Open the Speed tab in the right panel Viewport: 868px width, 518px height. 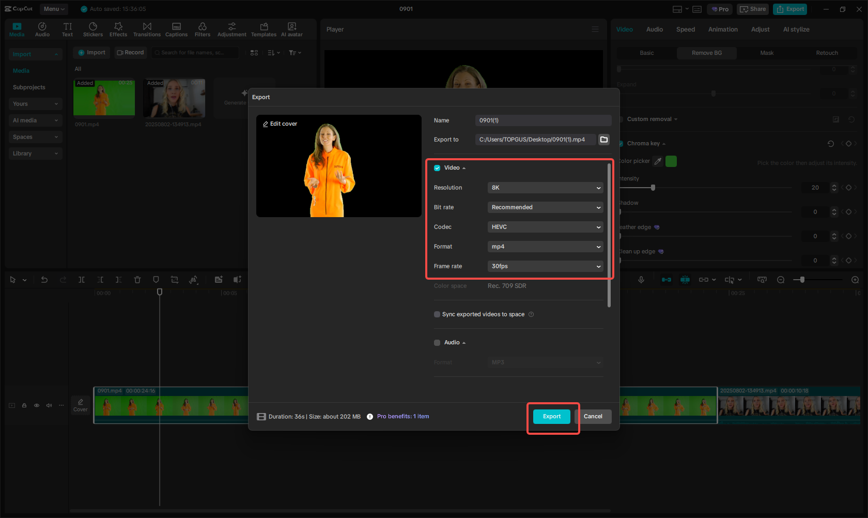click(x=685, y=29)
